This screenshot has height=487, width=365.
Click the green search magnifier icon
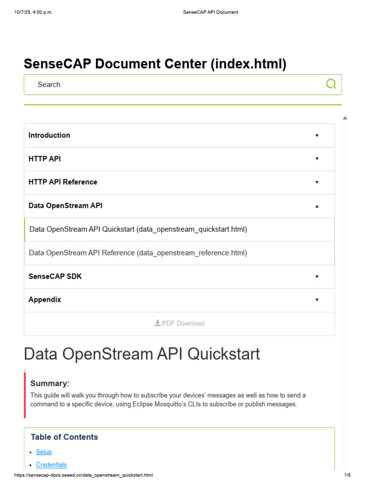pyautogui.click(x=331, y=84)
